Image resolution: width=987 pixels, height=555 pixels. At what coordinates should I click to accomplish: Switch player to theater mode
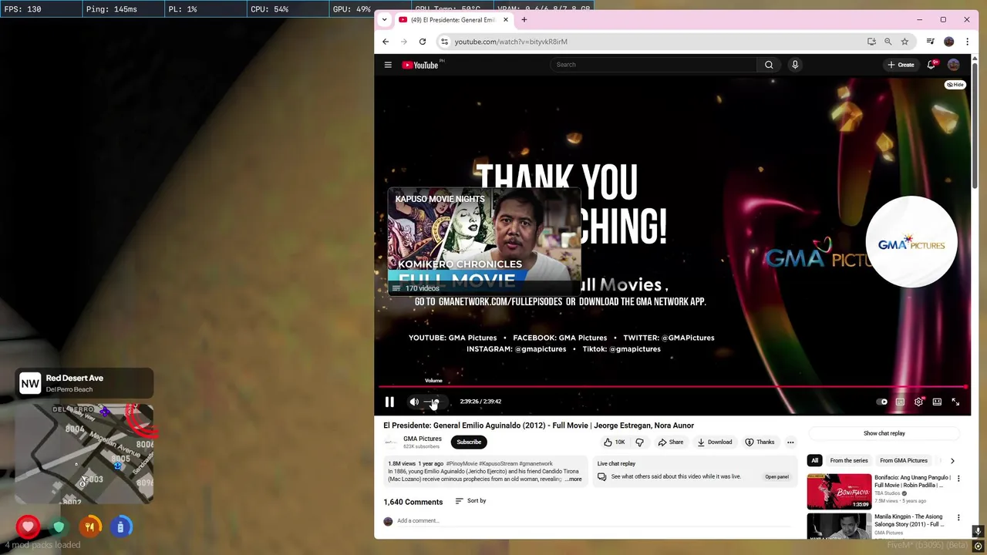937,402
